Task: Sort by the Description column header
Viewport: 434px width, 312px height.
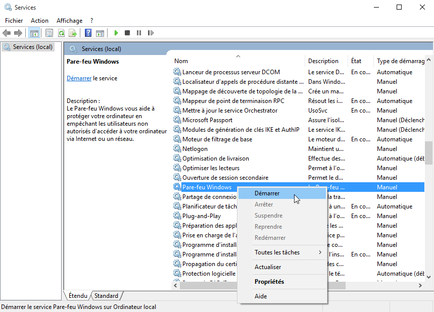Action: [326, 61]
